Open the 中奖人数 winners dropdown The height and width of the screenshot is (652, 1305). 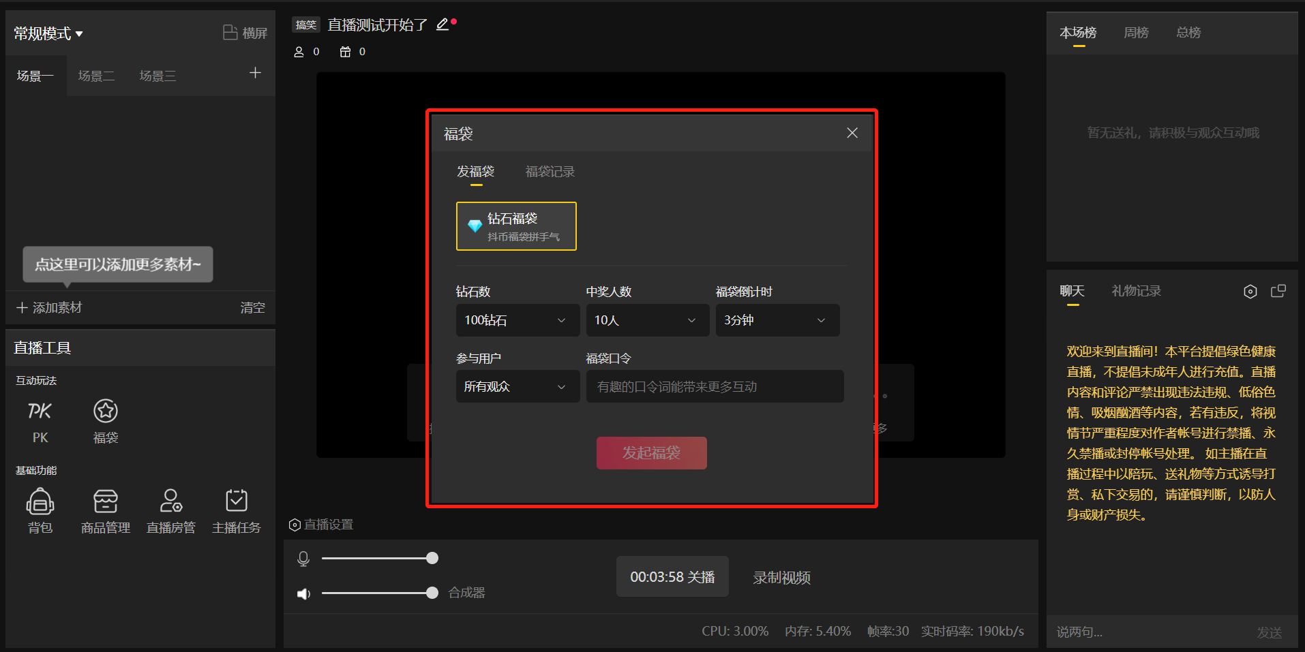tap(646, 320)
